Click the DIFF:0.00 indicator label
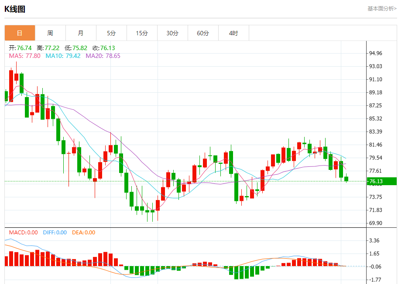 [55, 232]
